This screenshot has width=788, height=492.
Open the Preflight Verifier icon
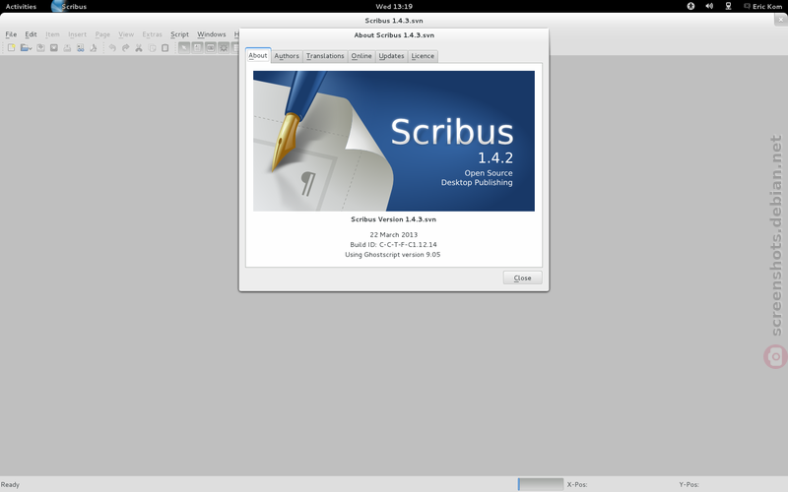pos(80,47)
